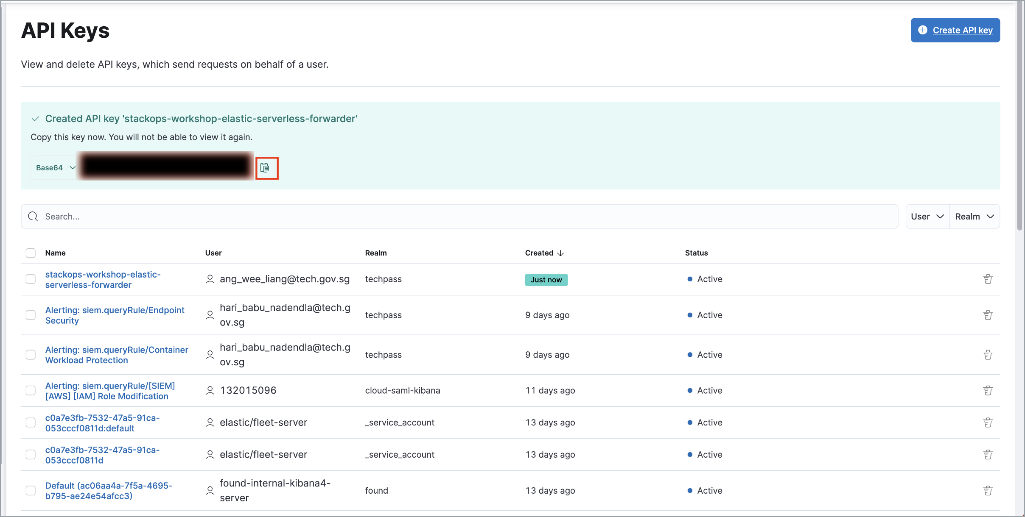Check the Container Workload Protection row checkbox

coord(31,355)
